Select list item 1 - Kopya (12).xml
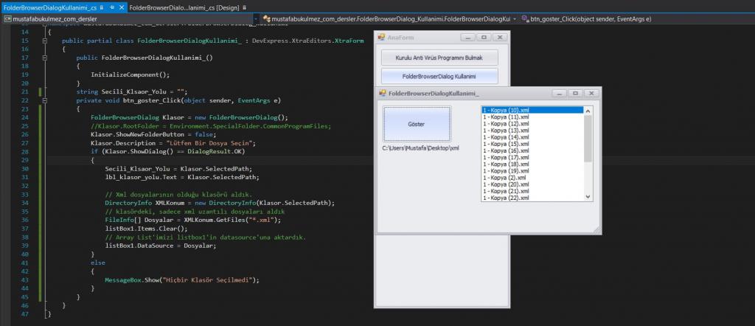This screenshot has height=326, width=755. pos(532,123)
